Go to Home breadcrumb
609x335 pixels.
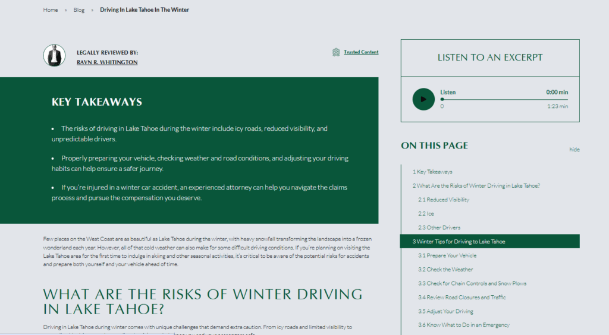pos(51,10)
